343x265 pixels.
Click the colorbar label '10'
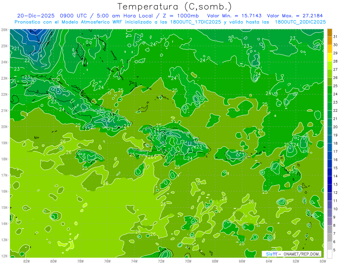(x=336, y=209)
